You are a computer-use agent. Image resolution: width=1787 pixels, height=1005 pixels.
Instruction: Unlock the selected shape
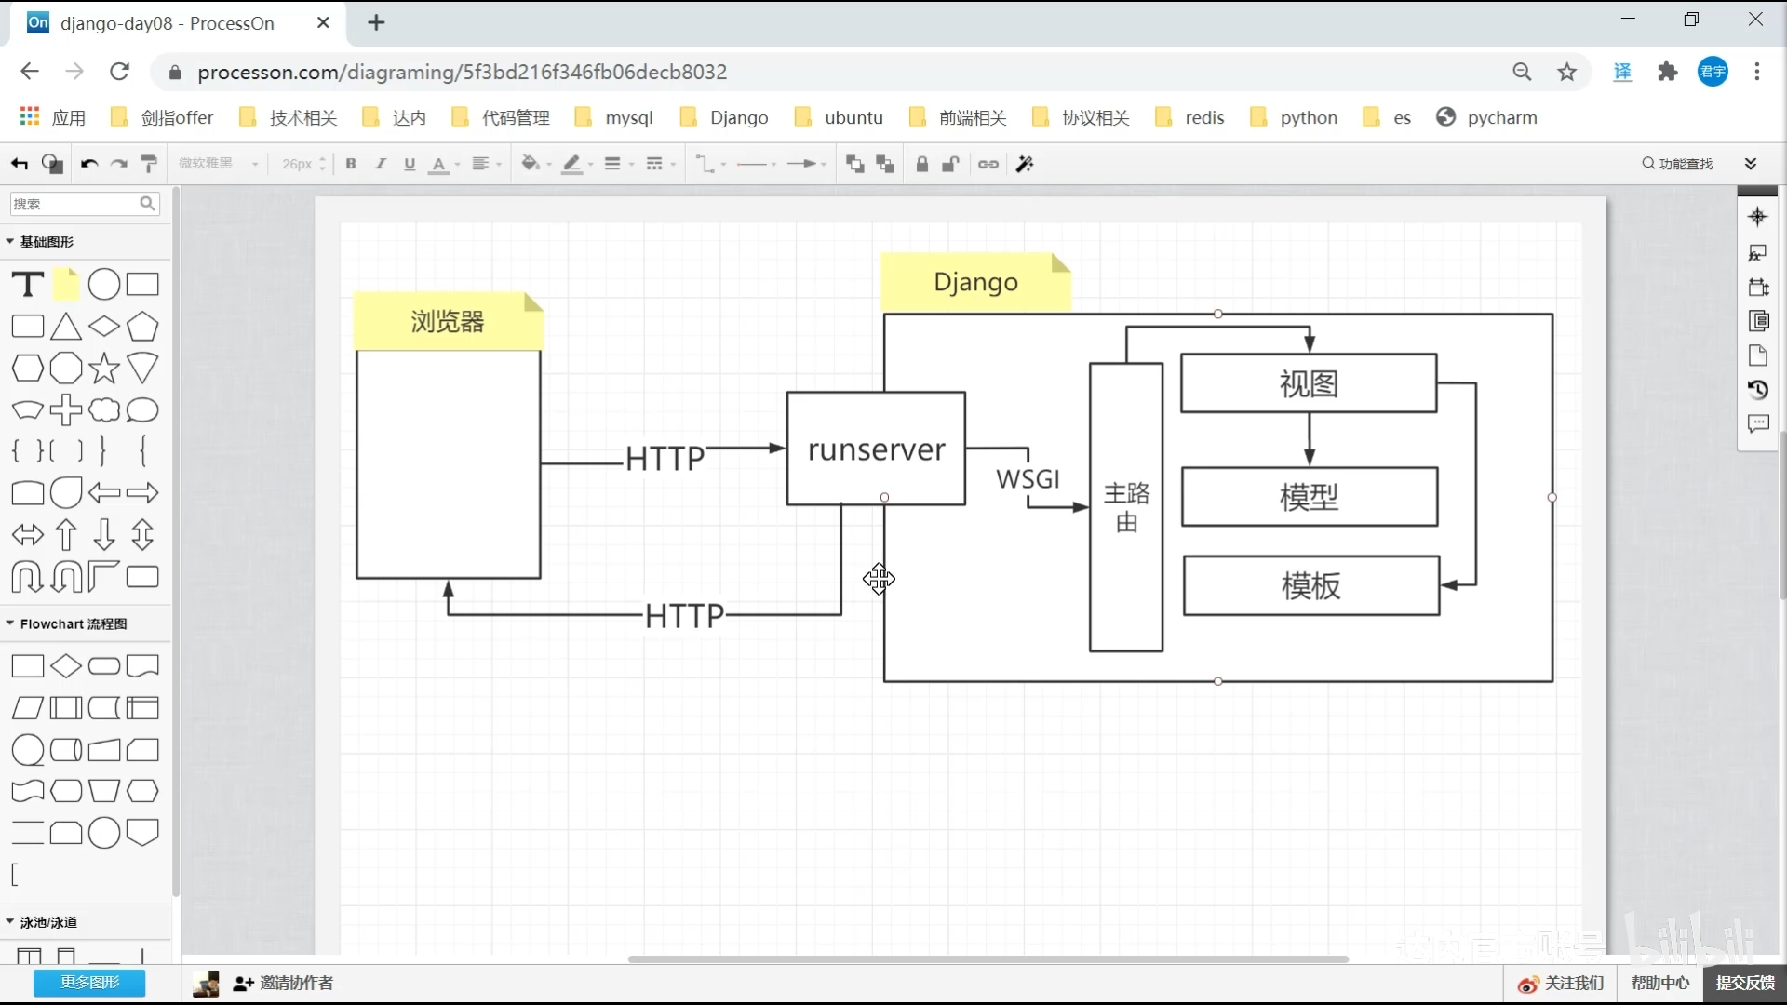click(950, 165)
